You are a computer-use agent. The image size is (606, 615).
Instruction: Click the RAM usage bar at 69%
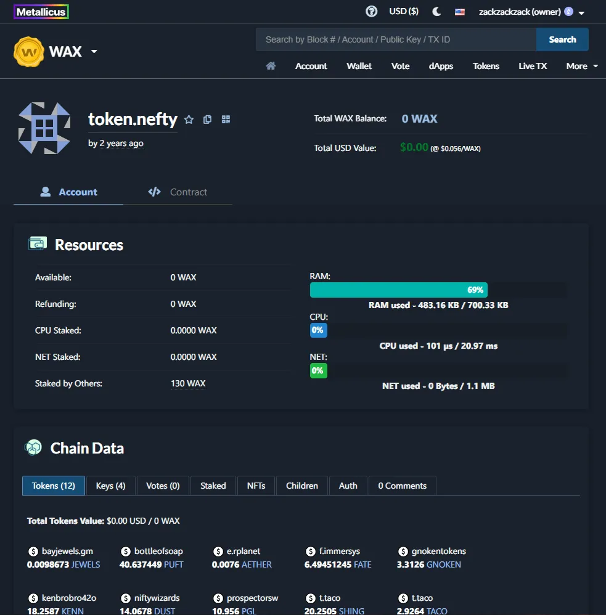coord(399,290)
